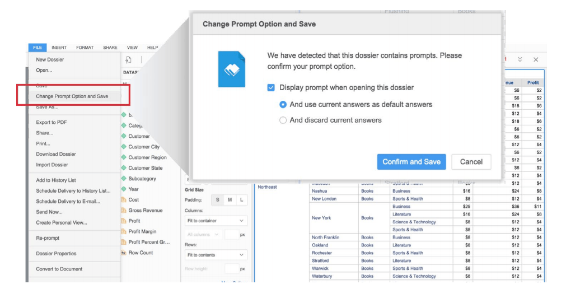Click the Profit Margin metric icon
This screenshot has height=298, width=571.
pyautogui.click(x=124, y=231)
